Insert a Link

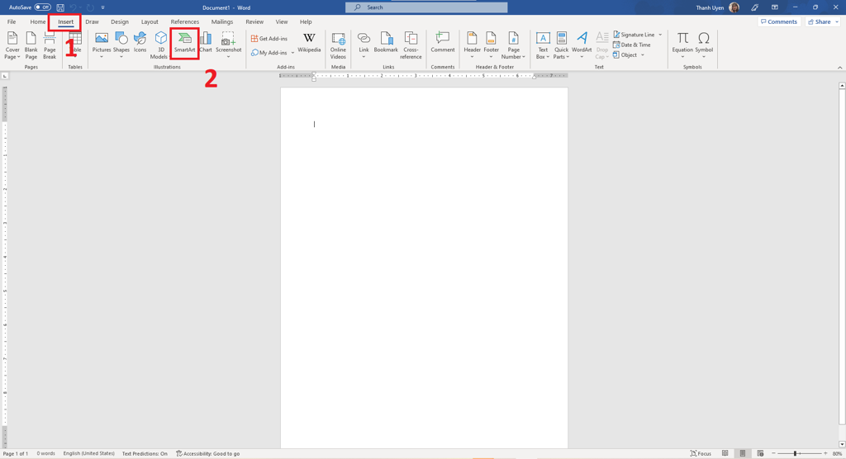[364, 45]
